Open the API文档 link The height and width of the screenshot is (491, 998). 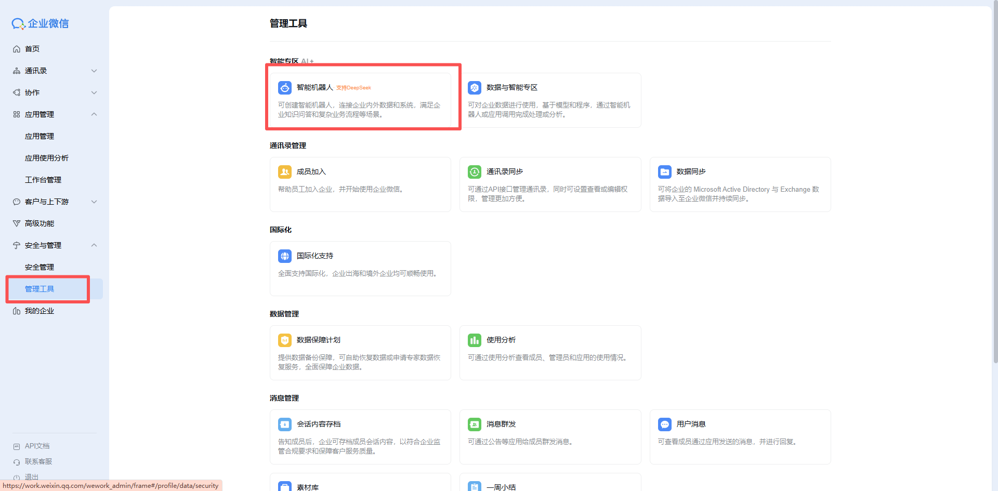click(x=37, y=446)
